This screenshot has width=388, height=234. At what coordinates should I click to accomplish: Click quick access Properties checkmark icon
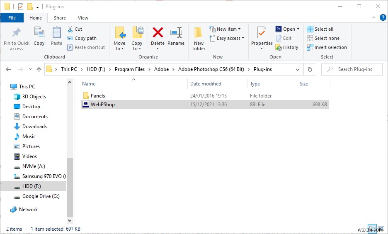(21, 7)
